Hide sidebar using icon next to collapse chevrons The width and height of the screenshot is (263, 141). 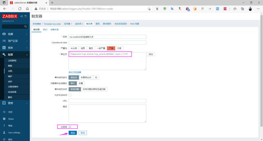[26, 16]
